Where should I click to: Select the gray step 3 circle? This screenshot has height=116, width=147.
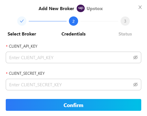(x=125, y=21)
